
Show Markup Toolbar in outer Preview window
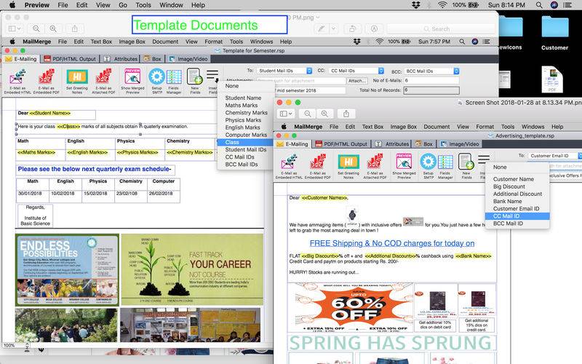[x=374, y=28]
